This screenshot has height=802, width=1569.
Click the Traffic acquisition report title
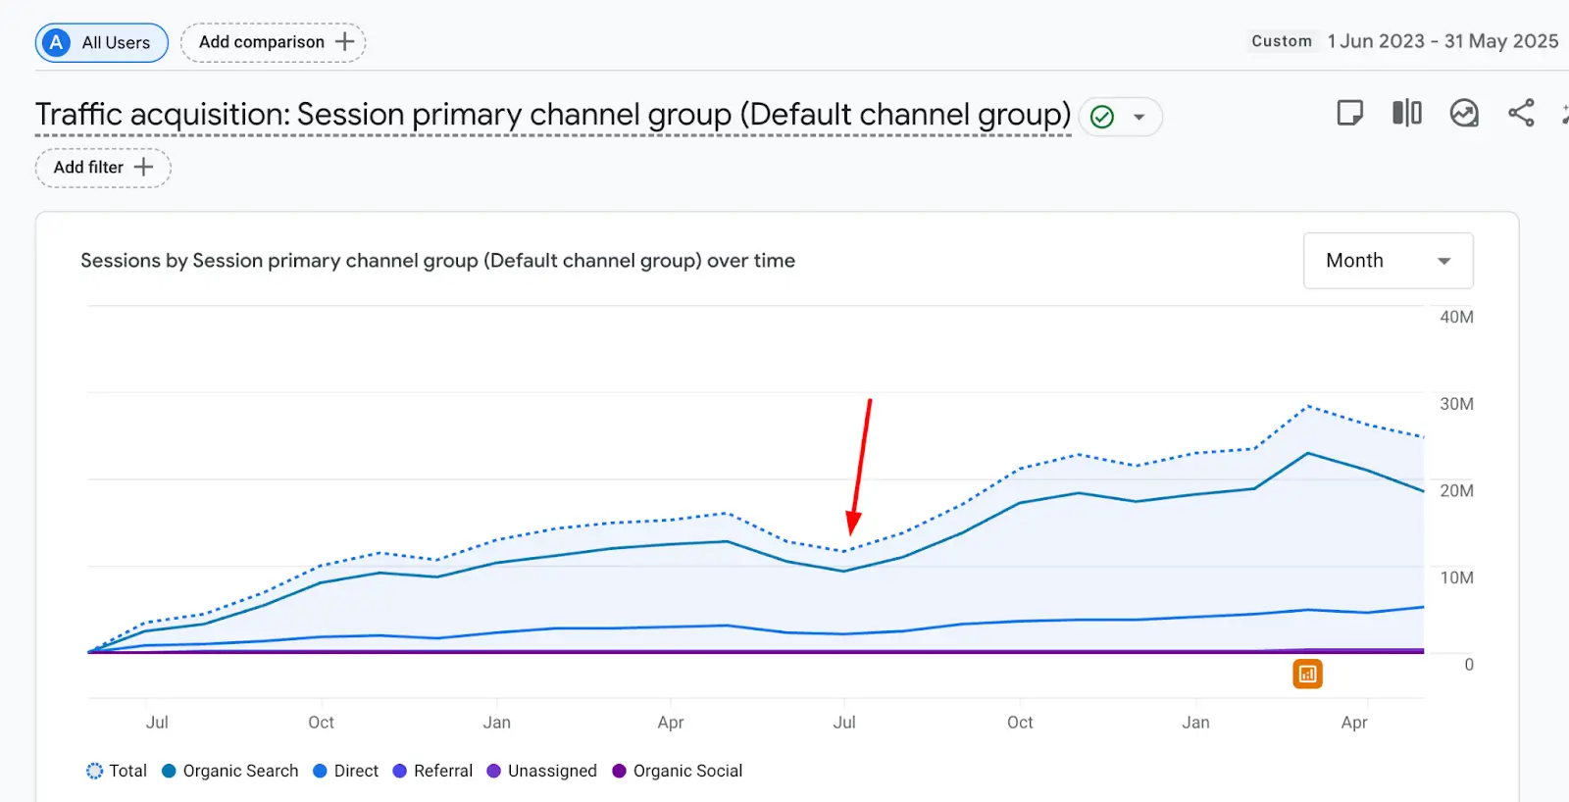(553, 115)
